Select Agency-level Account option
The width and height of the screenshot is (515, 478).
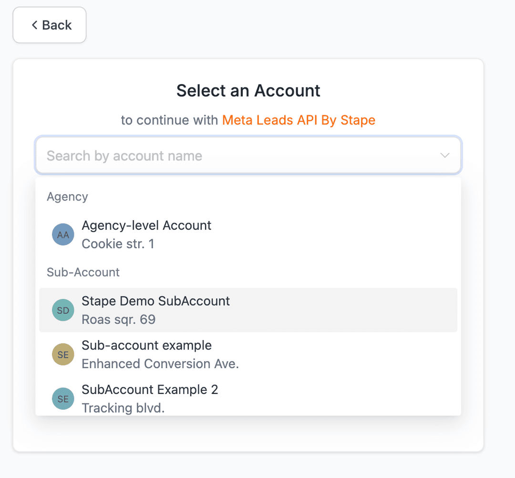click(146, 225)
